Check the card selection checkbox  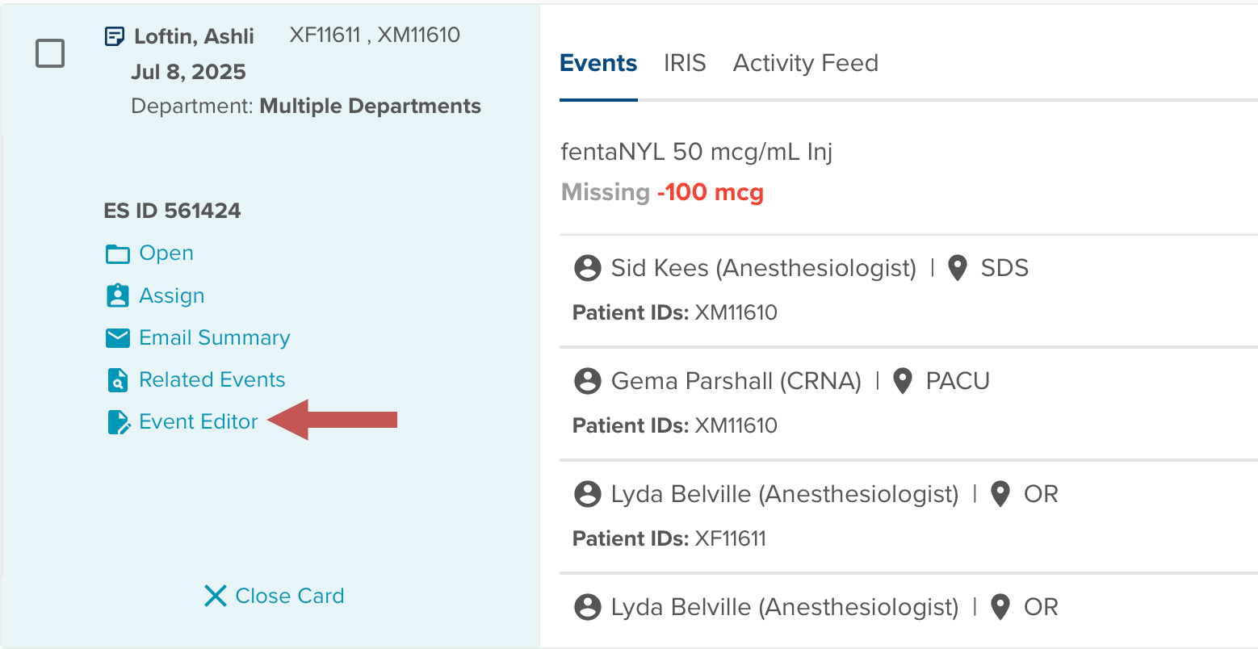[x=50, y=54]
